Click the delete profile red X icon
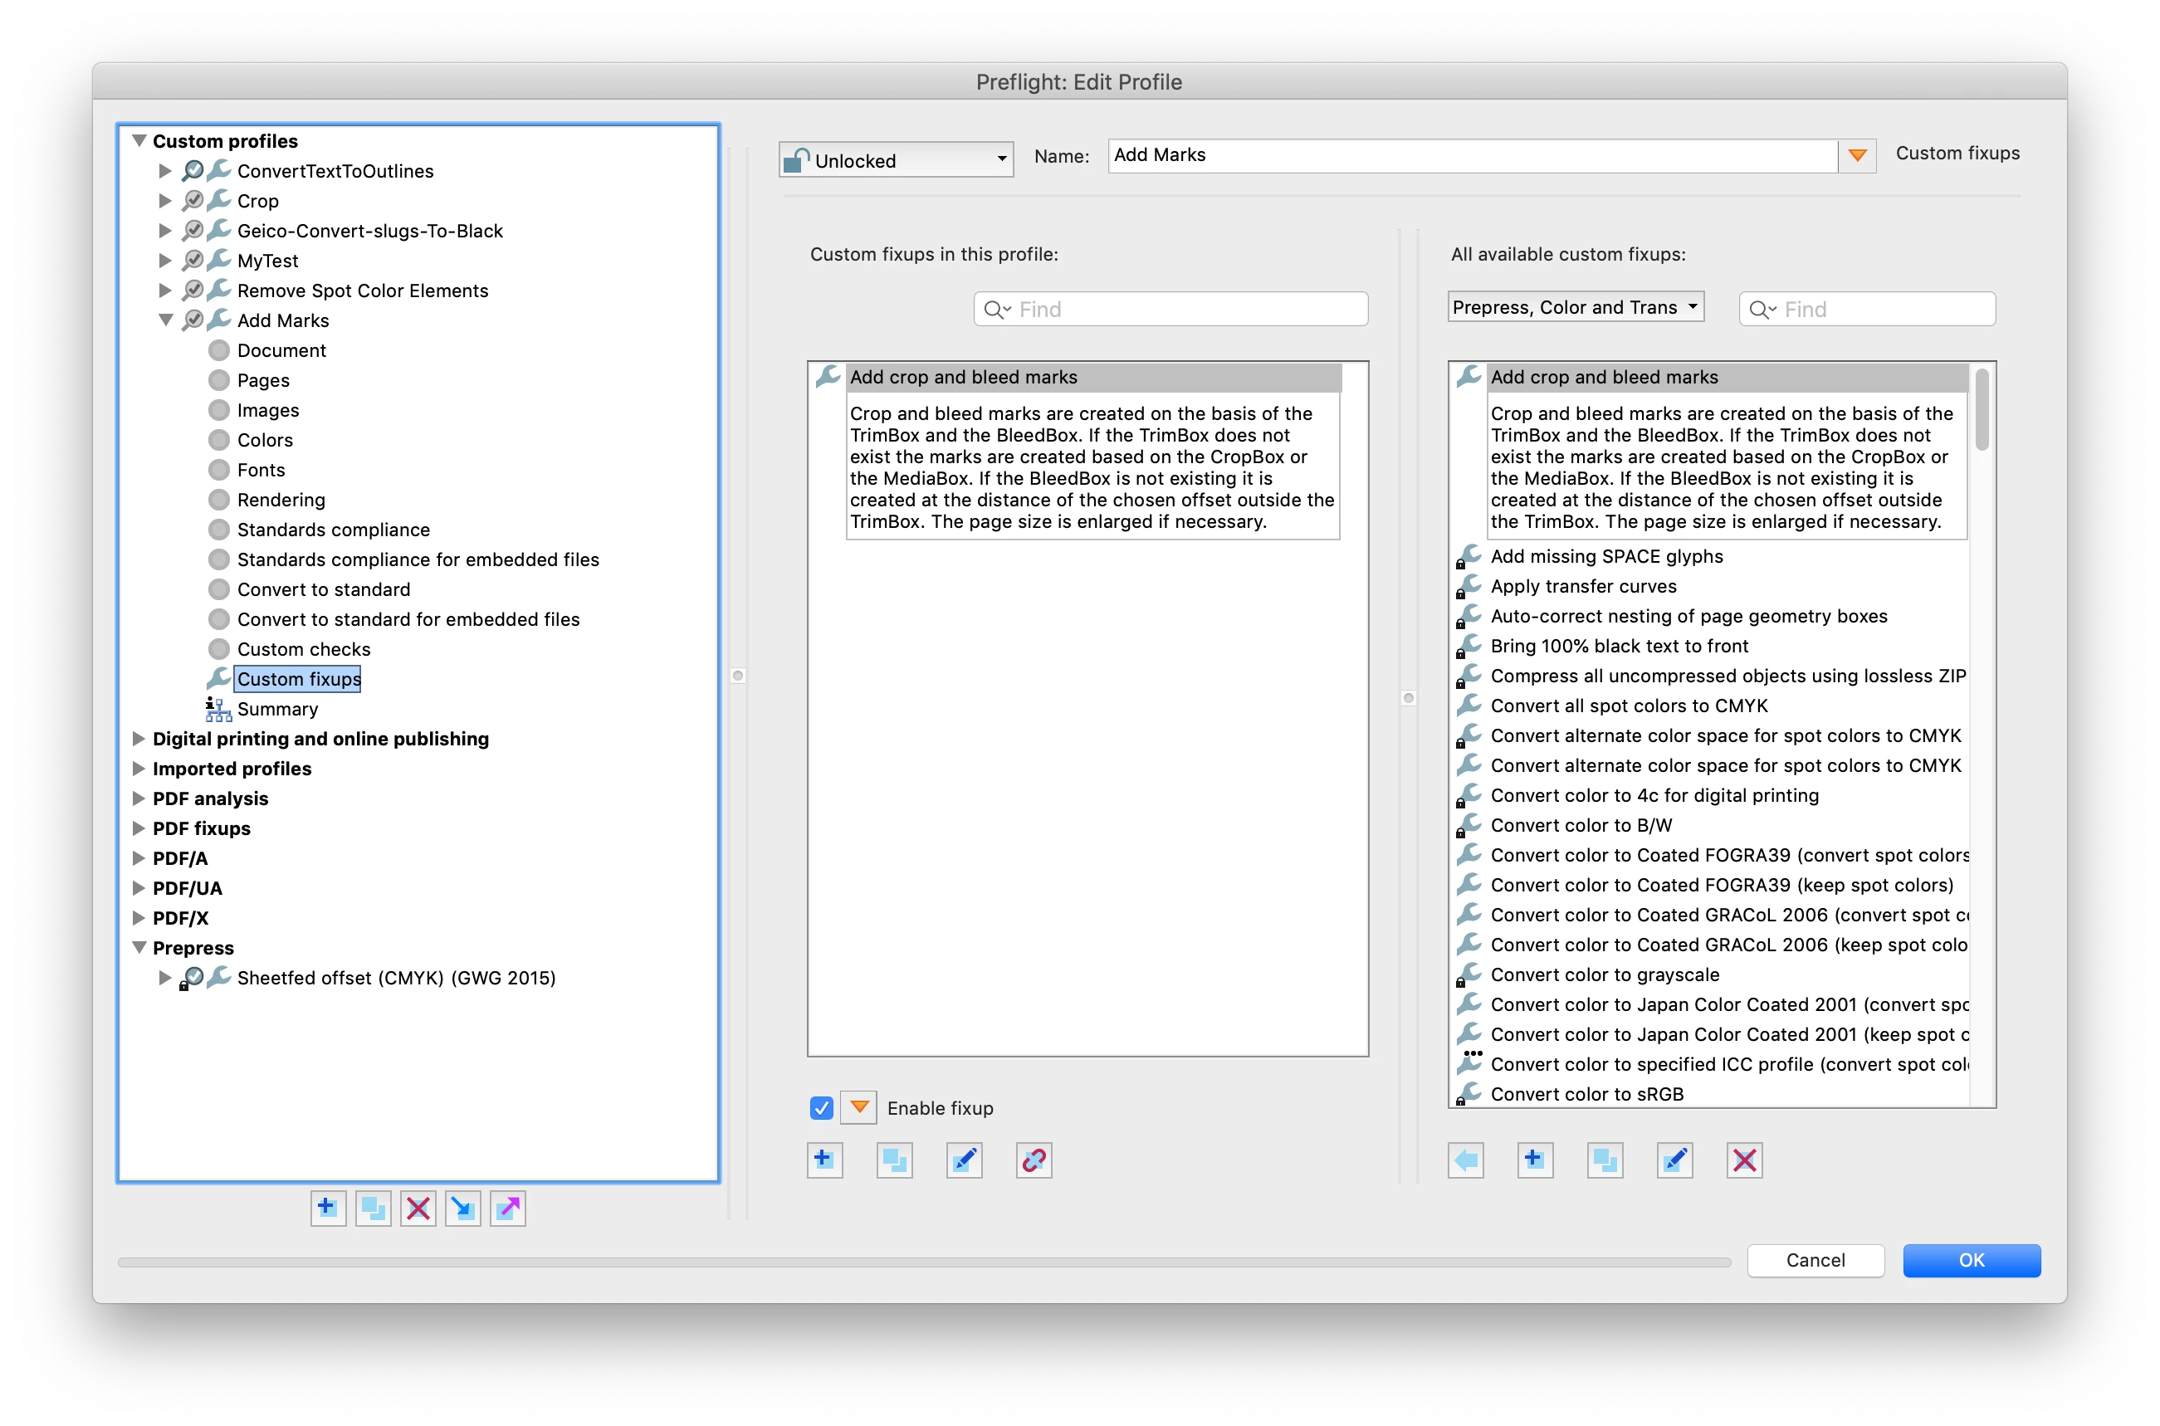This screenshot has width=2160, height=1426. (x=418, y=1209)
